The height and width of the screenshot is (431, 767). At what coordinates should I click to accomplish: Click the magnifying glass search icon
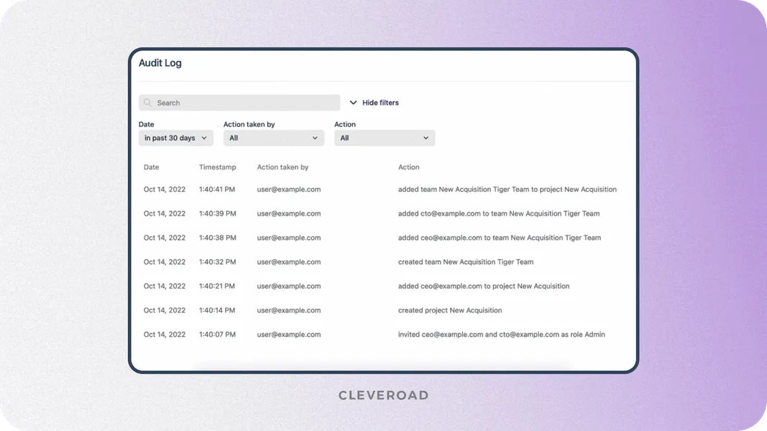(x=148, y=103)
